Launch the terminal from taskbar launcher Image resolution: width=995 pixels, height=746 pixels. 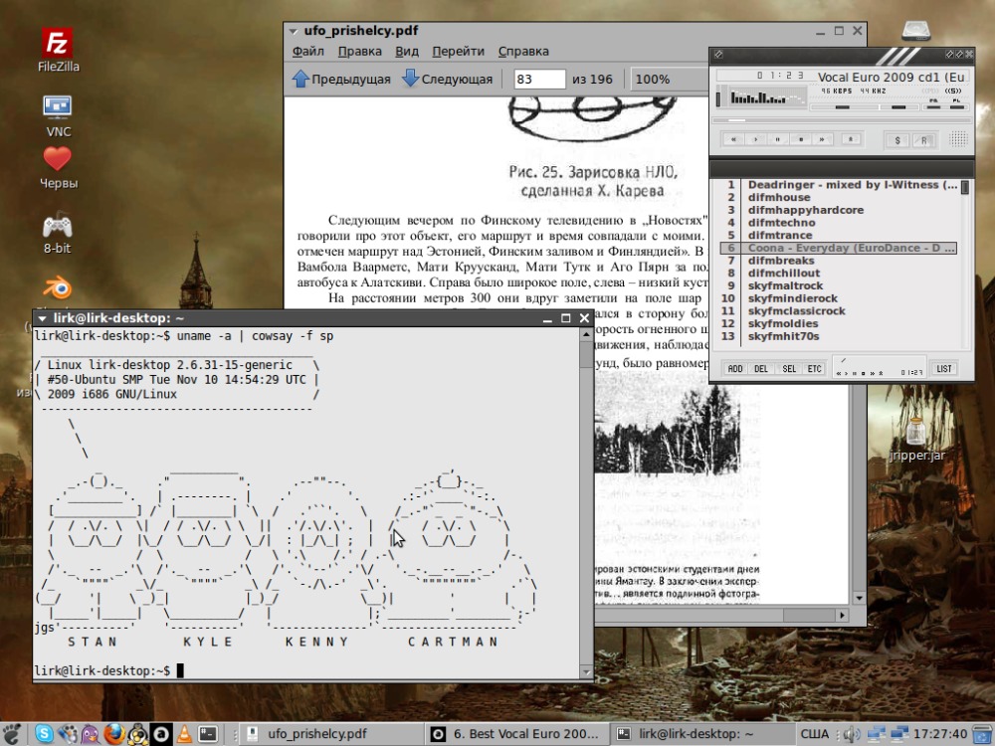[x=208, y=734]
